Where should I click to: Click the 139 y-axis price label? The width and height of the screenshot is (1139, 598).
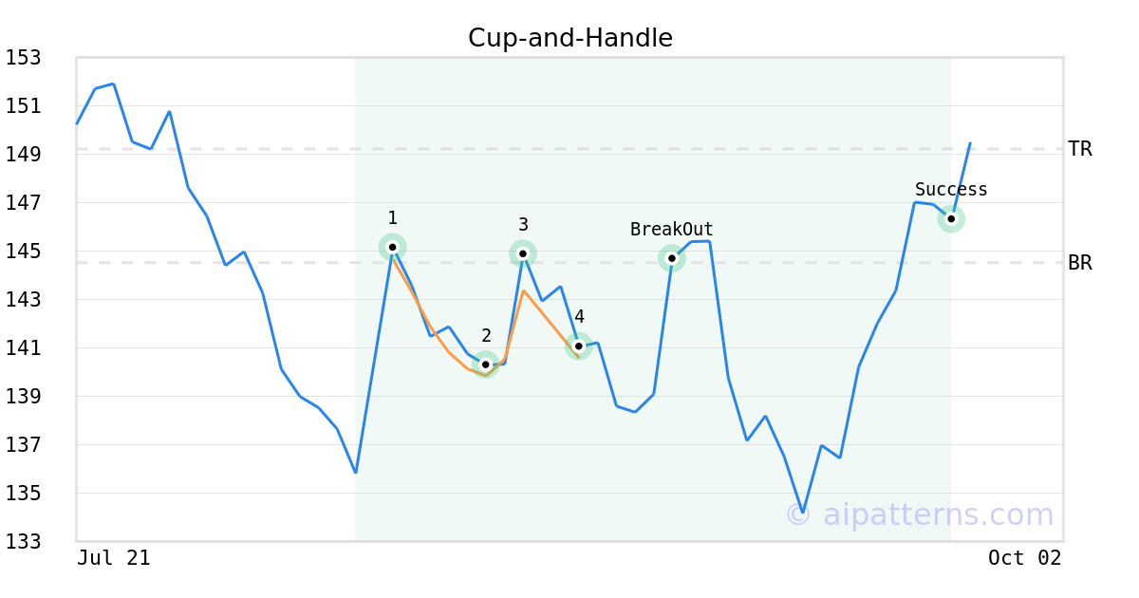tap(23, 397)
